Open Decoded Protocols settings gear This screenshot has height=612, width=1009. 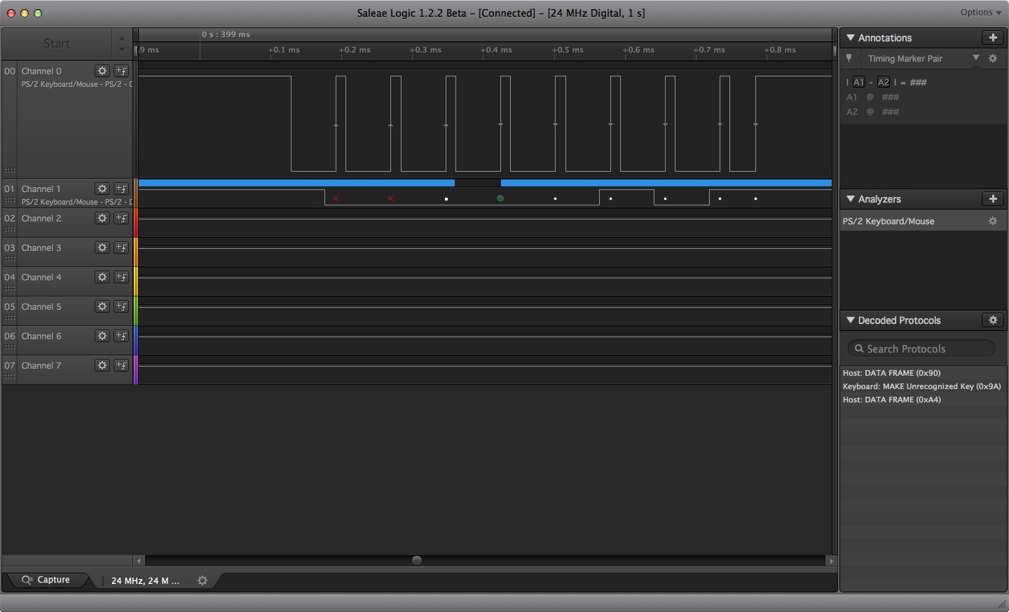pyautogui.click(x=993, y=320)
